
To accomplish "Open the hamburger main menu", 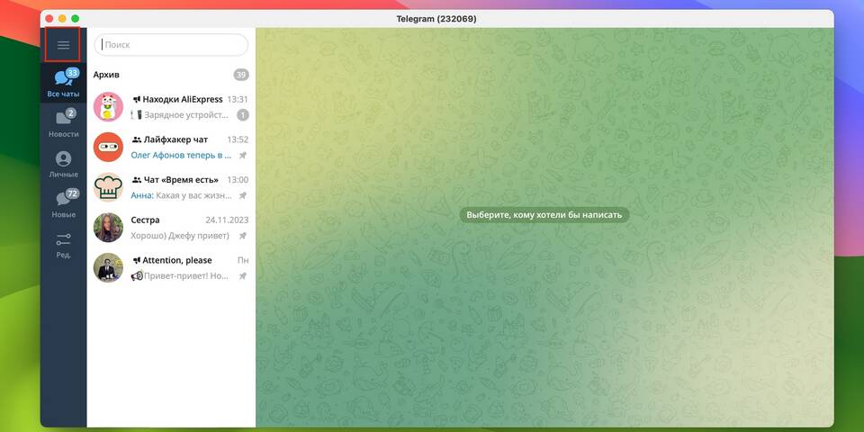I will click(63, 45).
